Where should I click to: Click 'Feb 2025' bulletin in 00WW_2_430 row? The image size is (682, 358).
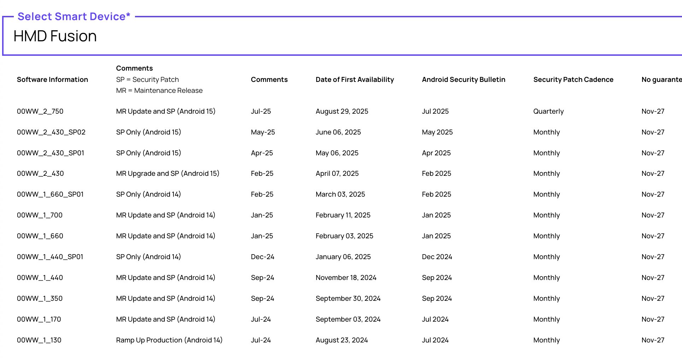(436, 173)
